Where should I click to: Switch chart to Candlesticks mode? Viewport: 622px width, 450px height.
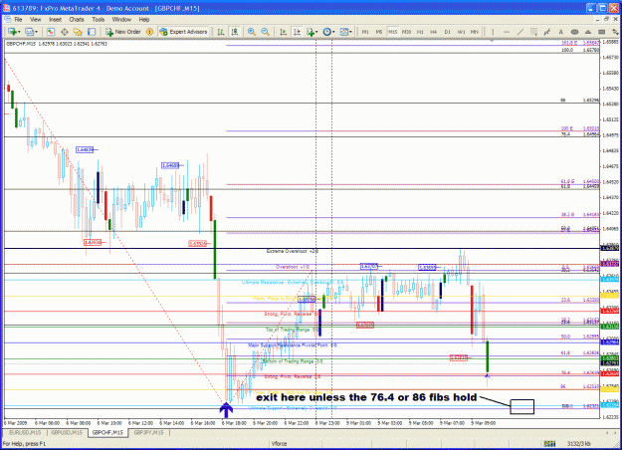(x=235, y=32)
